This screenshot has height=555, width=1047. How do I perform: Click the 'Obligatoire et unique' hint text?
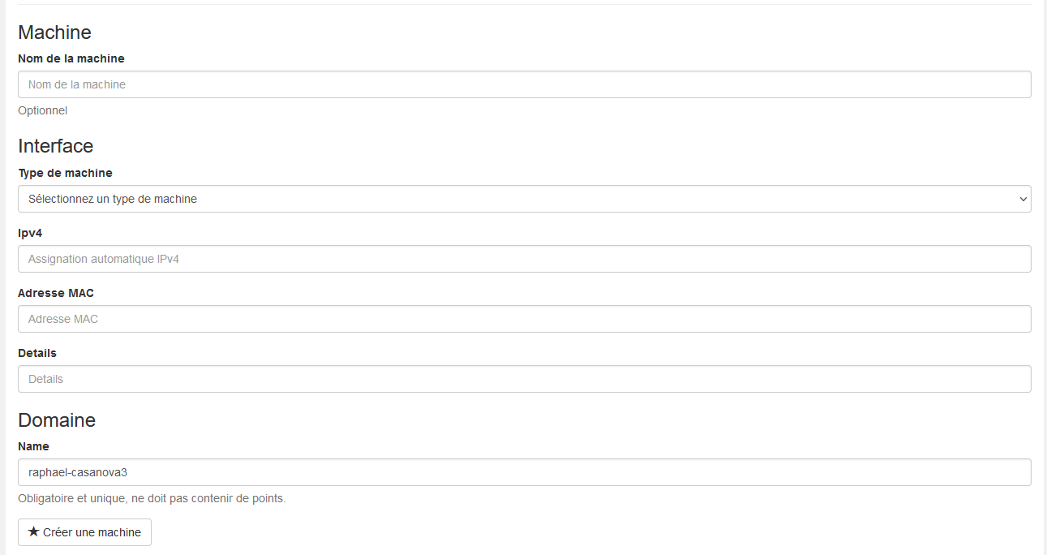[x=152, y=498]
